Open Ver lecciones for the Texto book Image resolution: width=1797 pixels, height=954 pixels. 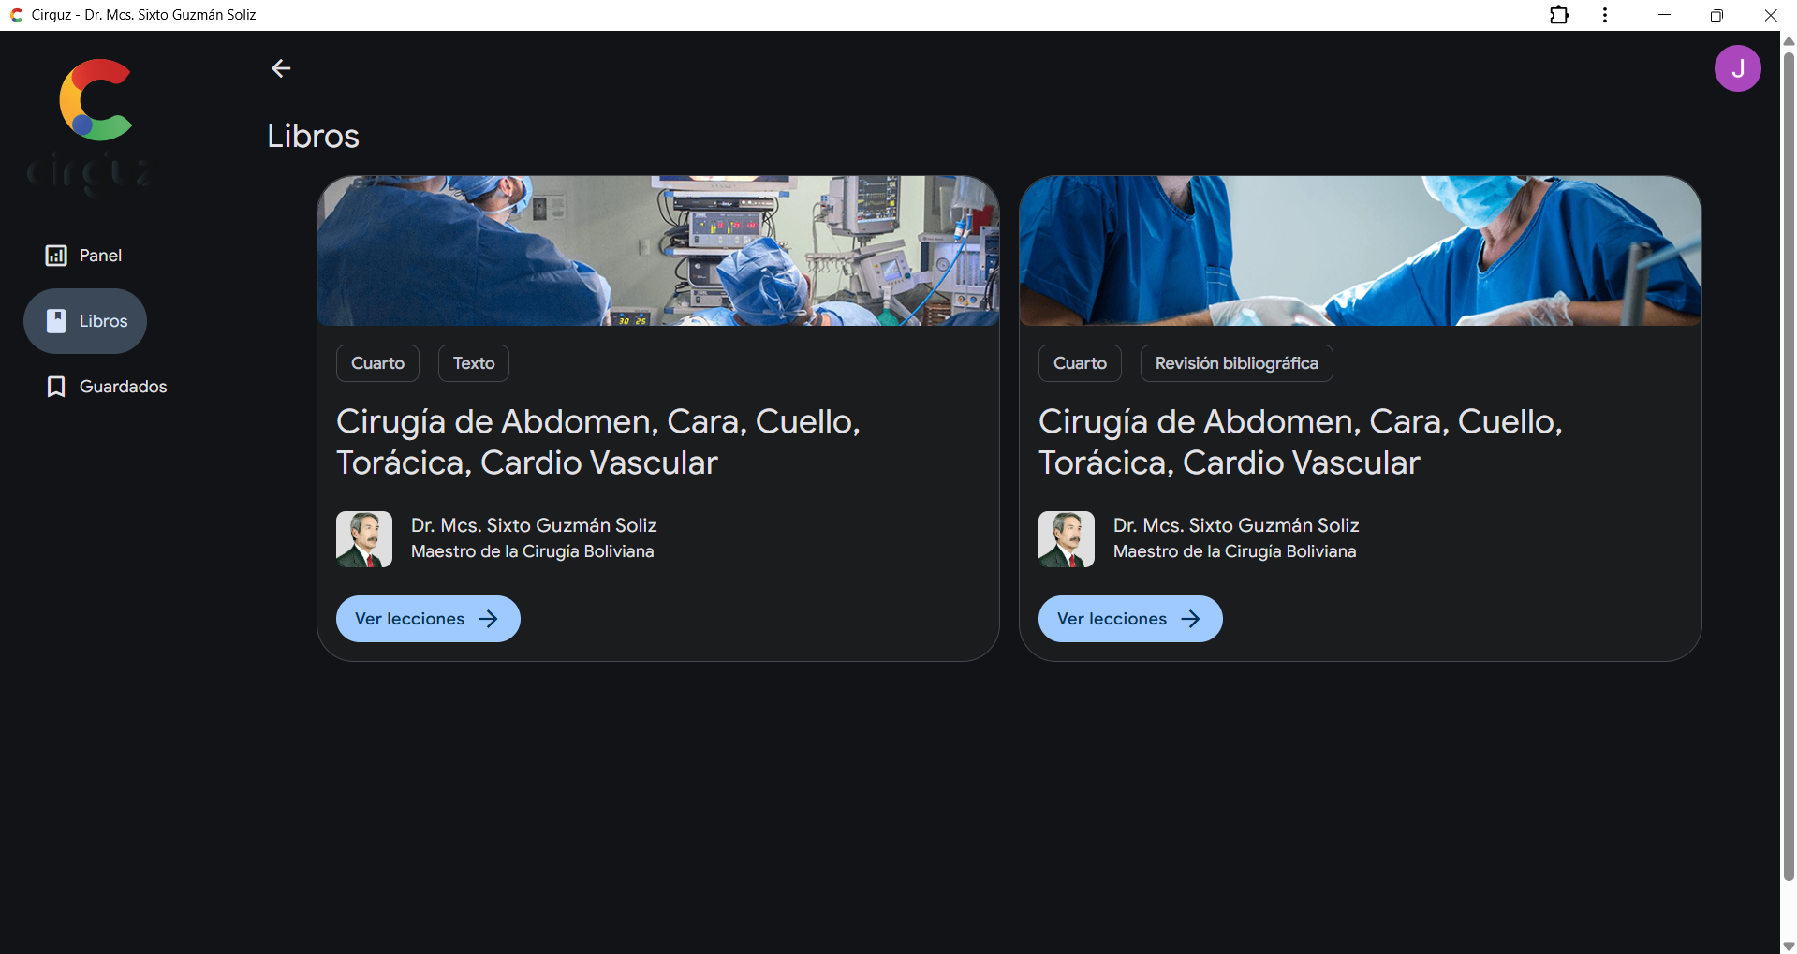(427, 619)
